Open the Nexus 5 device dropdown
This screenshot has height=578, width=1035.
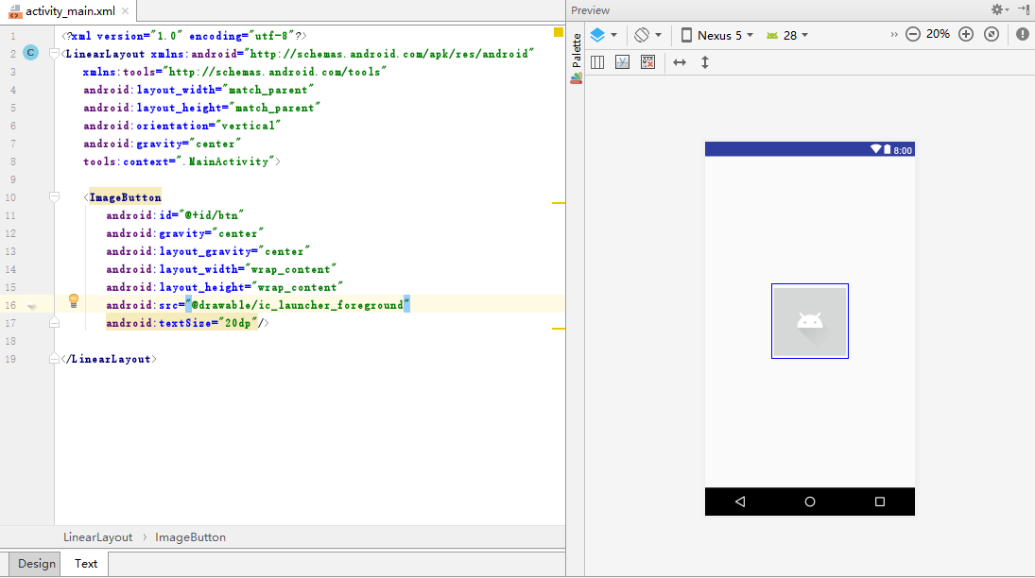click(717, 35)
